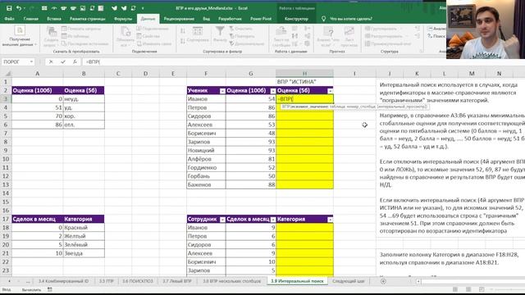525x295 pixels.
Task: Switch to sheet 3.6 ПОИСКПОЗ
Action: [x=137, y=281]
